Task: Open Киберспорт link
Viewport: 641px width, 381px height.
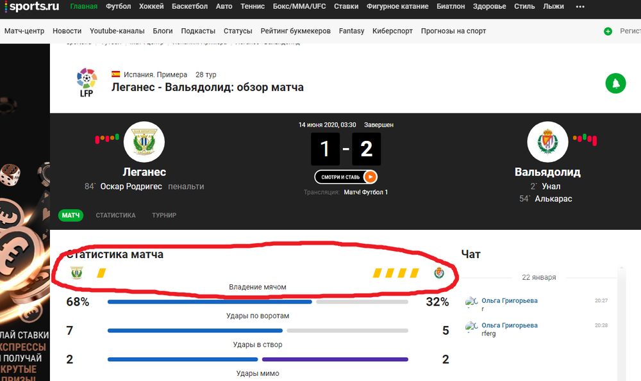Action: tap(392, 31)
